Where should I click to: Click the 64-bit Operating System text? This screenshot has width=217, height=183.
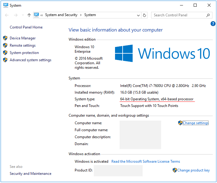157,99
